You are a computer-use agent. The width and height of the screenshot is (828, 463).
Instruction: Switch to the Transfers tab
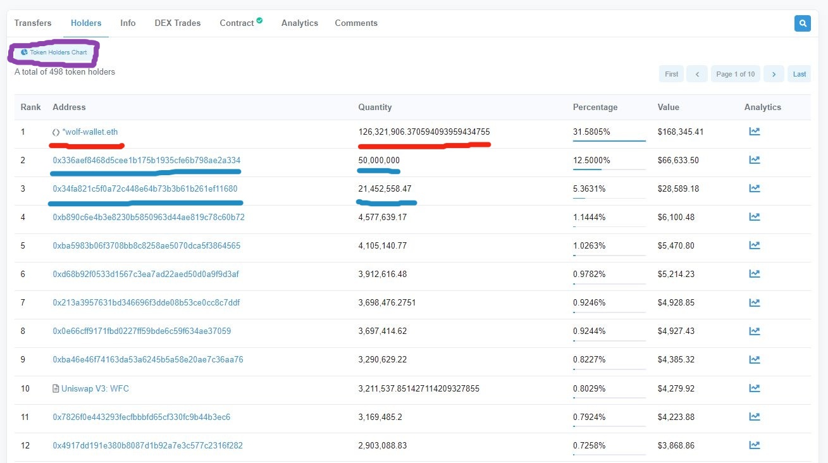(33, 23)
